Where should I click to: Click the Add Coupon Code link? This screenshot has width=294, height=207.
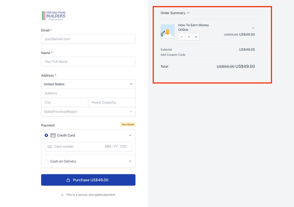pos(173,55)
